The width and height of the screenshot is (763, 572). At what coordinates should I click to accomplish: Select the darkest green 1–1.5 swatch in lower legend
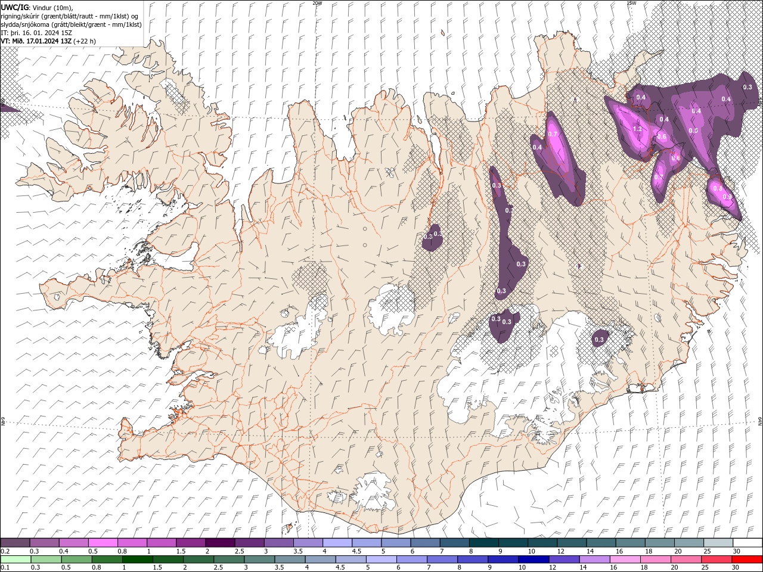(138, 559)
